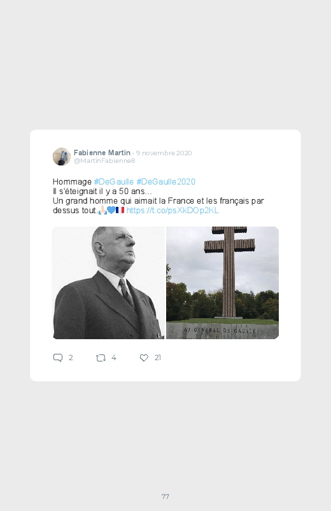This screenshot has width=331, height=511.
Task: Open the #DeGaulle hashtag
Action: pyautogui.click(x=114, y=181)
